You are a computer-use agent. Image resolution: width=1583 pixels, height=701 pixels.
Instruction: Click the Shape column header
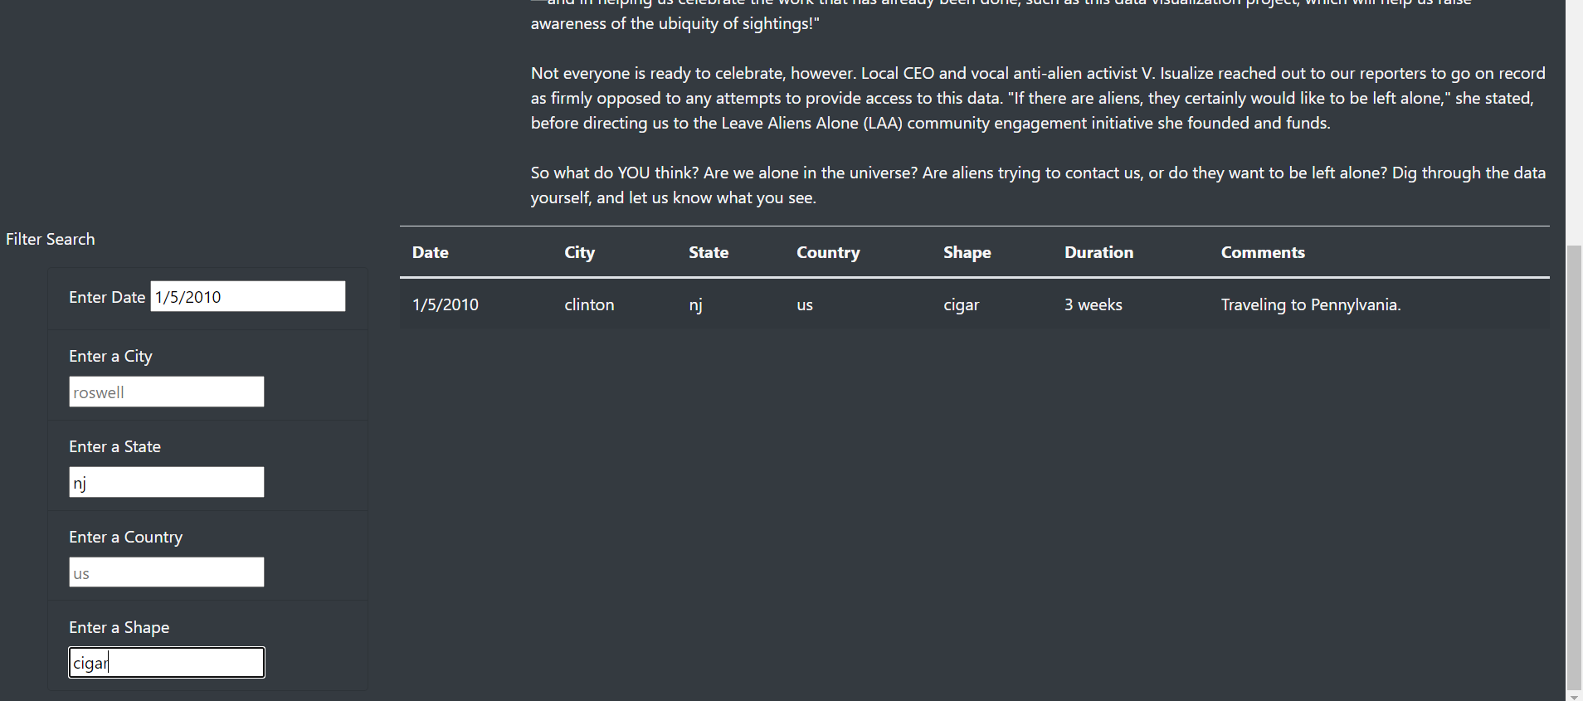967,252
